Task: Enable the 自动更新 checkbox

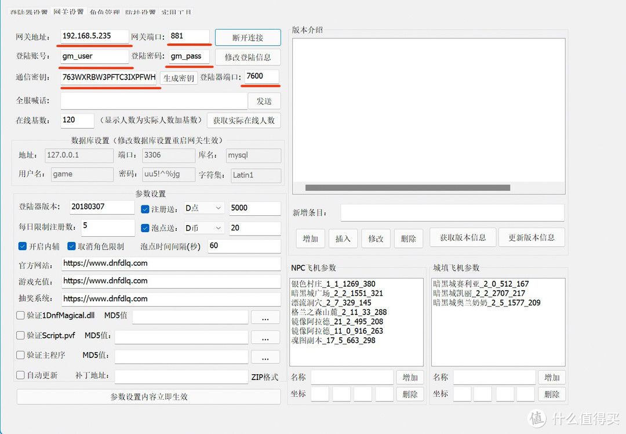Action: 20,375
